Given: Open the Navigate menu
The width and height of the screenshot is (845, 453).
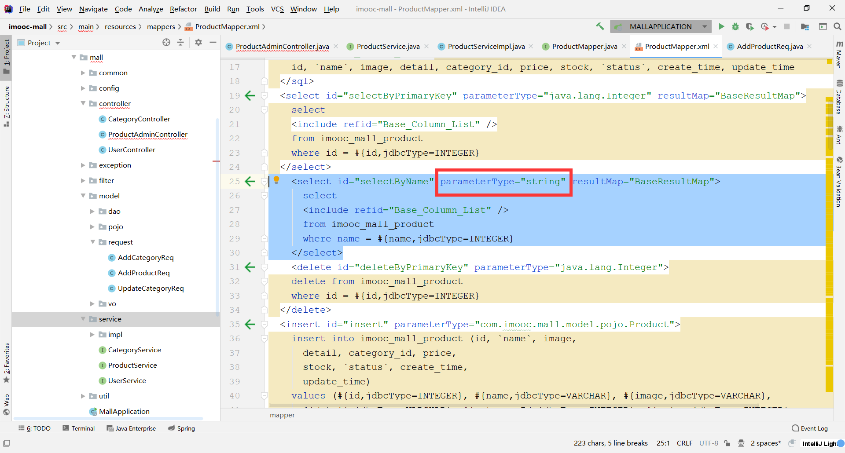Looking at the screenshot, I should click(93, 9).
